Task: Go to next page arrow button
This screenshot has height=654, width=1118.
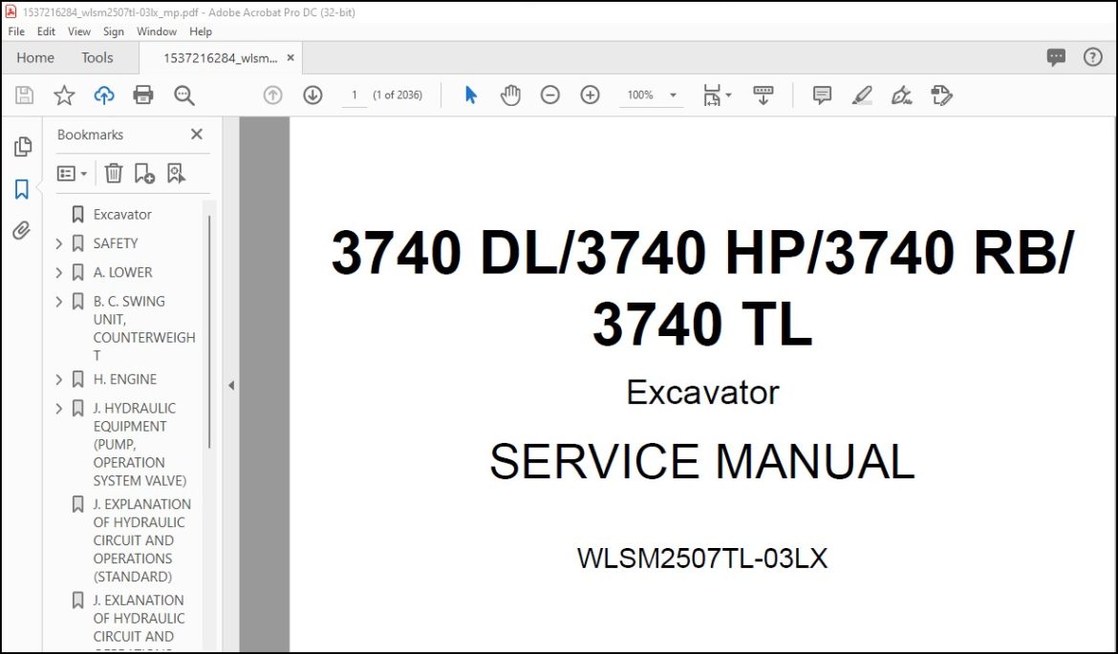Action: click(312, 95)
